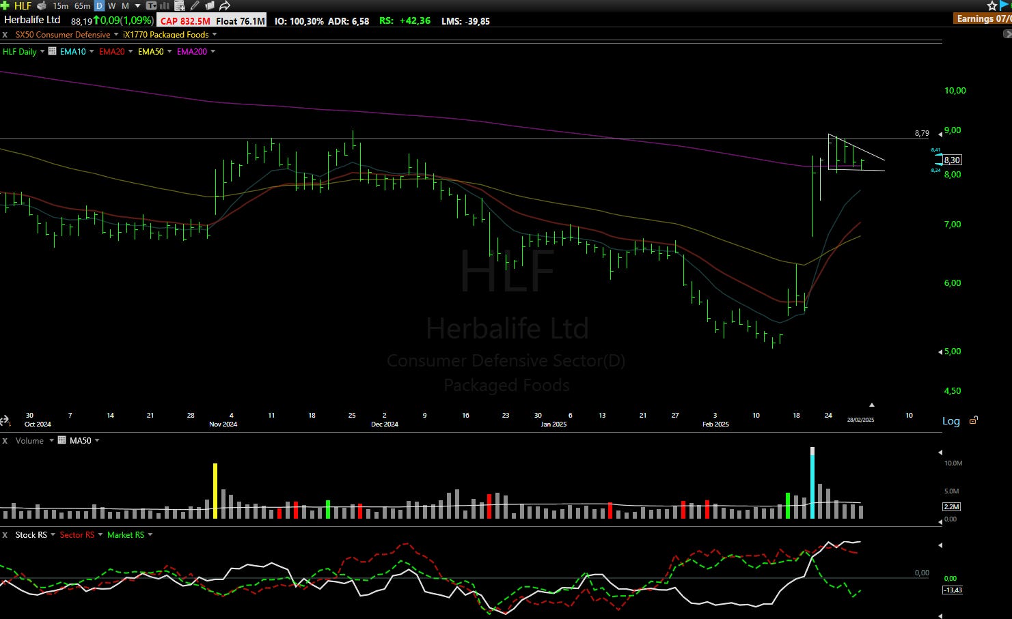Click the RS: +42,36 value
Image resolution: width=1012 pixels, height=619 pixels.
coord(405,20)
